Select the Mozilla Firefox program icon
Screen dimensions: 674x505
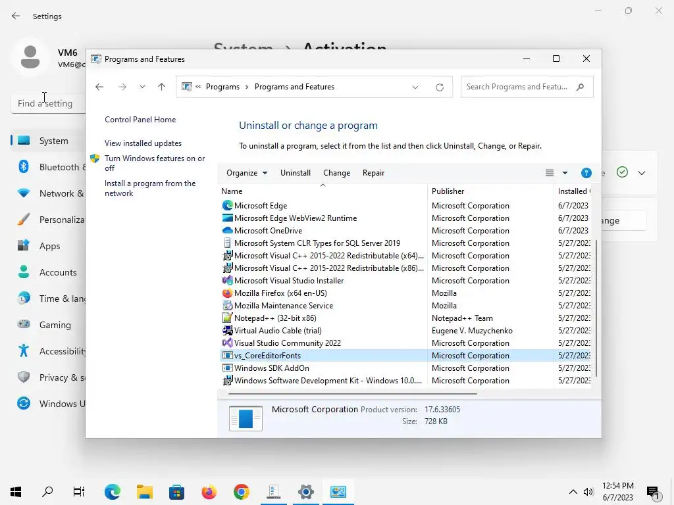click(227, 293)
